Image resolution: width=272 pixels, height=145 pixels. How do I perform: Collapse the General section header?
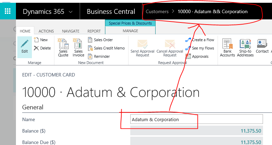click(33, 107)
